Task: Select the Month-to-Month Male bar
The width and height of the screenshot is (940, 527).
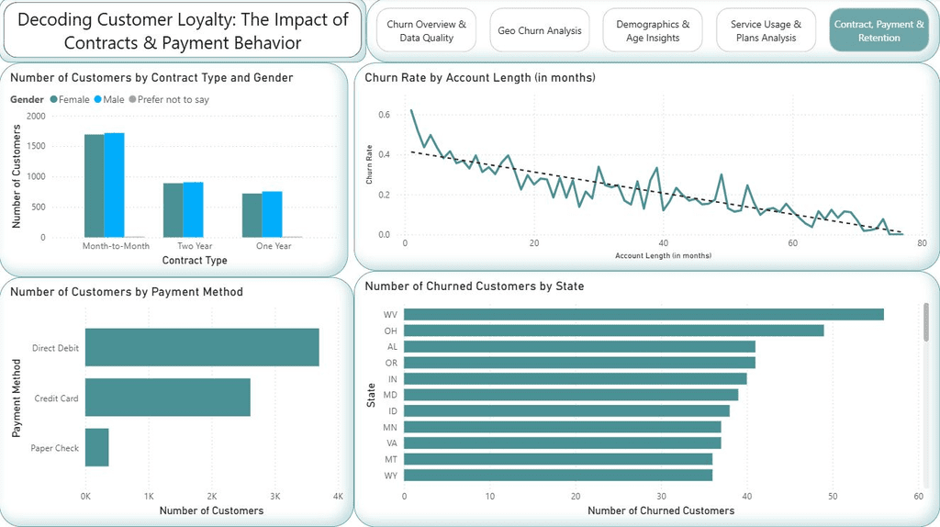Action: [114, 185]
